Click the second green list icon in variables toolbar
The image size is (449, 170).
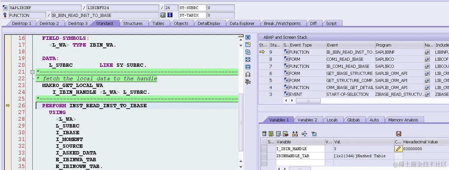click(271, 134)
